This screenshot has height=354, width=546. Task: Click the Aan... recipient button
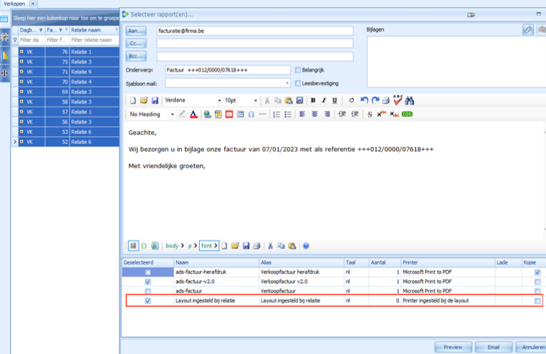(136, 31)
